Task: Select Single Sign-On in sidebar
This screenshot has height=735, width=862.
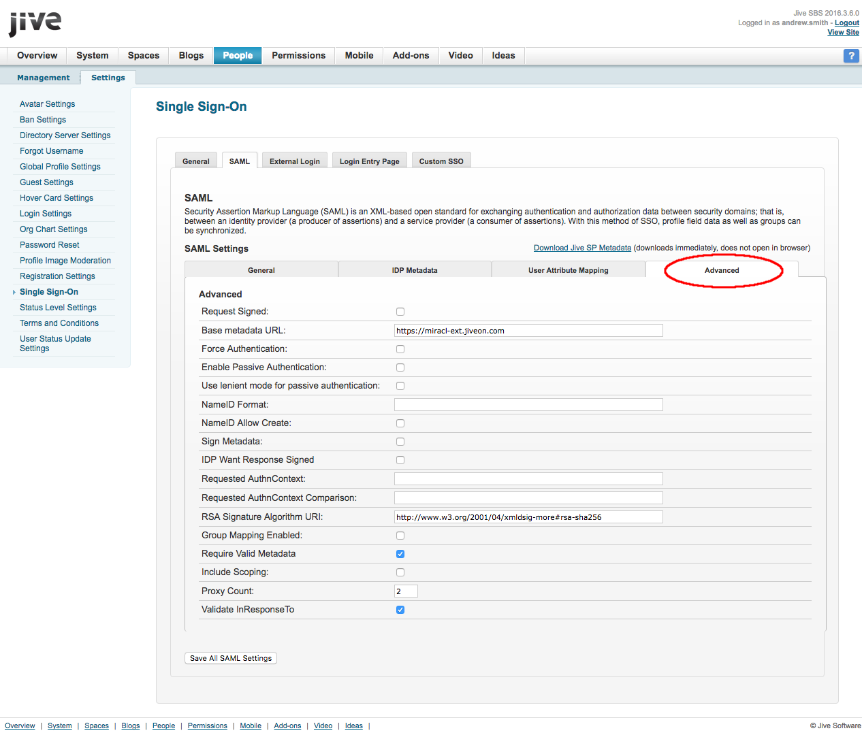Action: click(49, 292)
